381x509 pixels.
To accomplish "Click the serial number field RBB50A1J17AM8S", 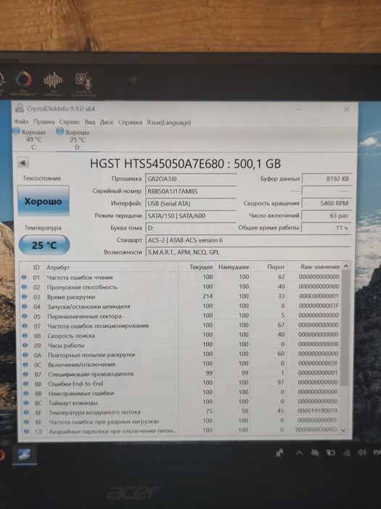I will (191, 191).
